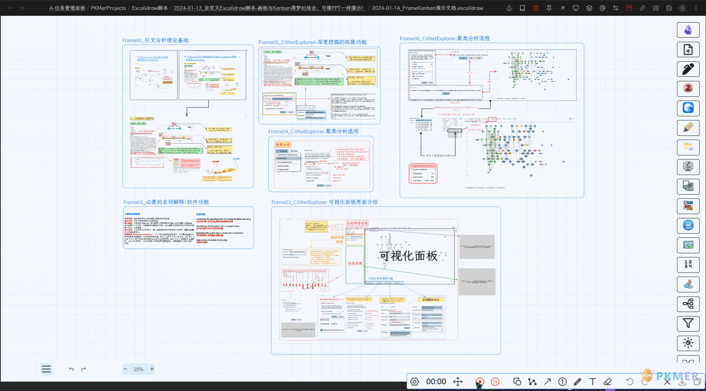The image size is (706, 391).
Task: Open the 'PKMerProjects' breadcrumb folder
Action: tap(108, 8)
